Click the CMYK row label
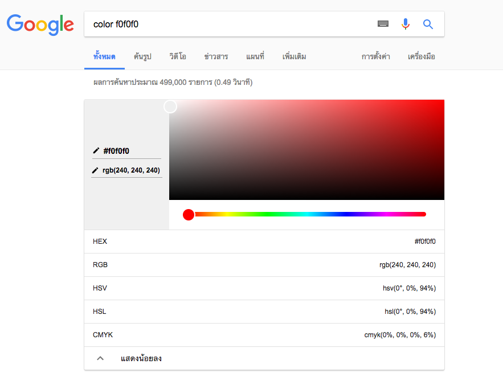503x372 pixels. click(x=103, y=335)
